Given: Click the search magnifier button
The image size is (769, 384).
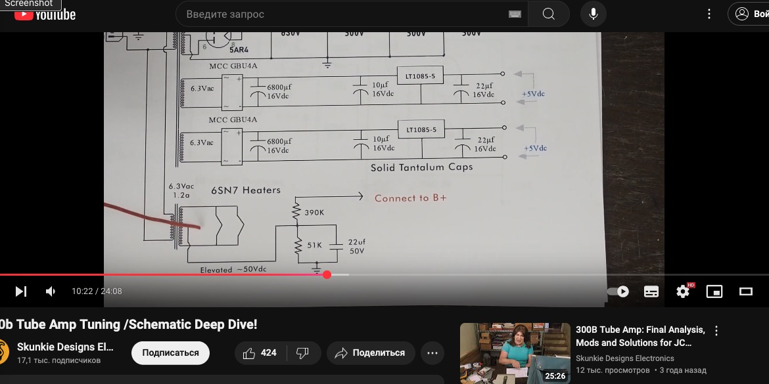Looking at the screenshot, I should pyautogui.click(x=549, y=14).
